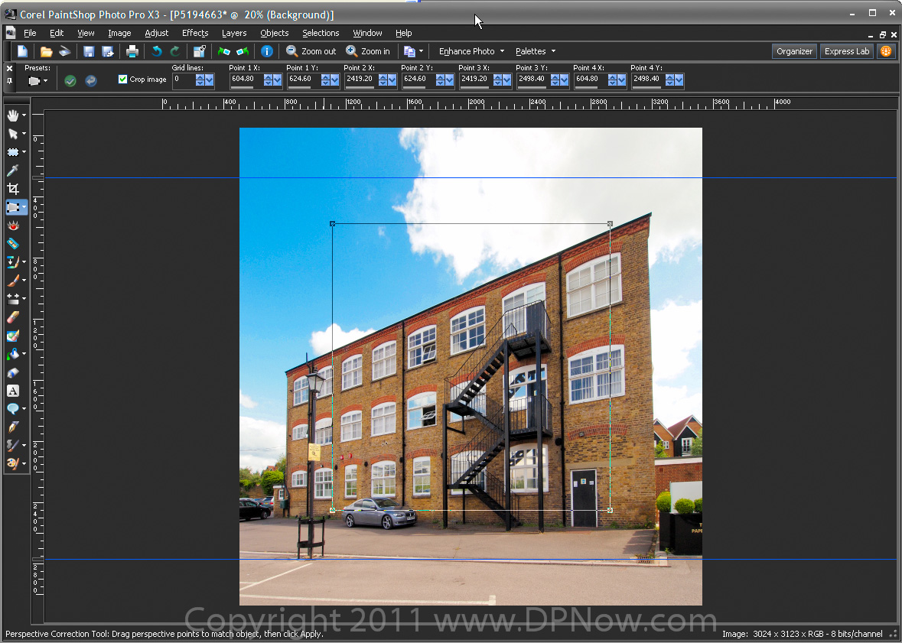Viewport: 902px width, 643px height.
Task: Open the Selections menu
Action: (320, 33)
